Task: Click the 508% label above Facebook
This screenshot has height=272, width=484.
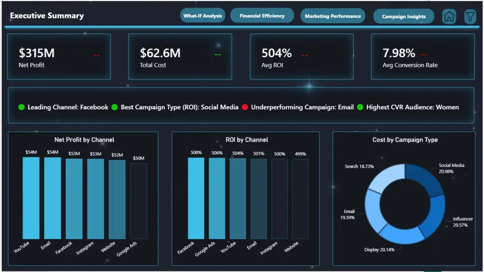Action: click(196, 152)
